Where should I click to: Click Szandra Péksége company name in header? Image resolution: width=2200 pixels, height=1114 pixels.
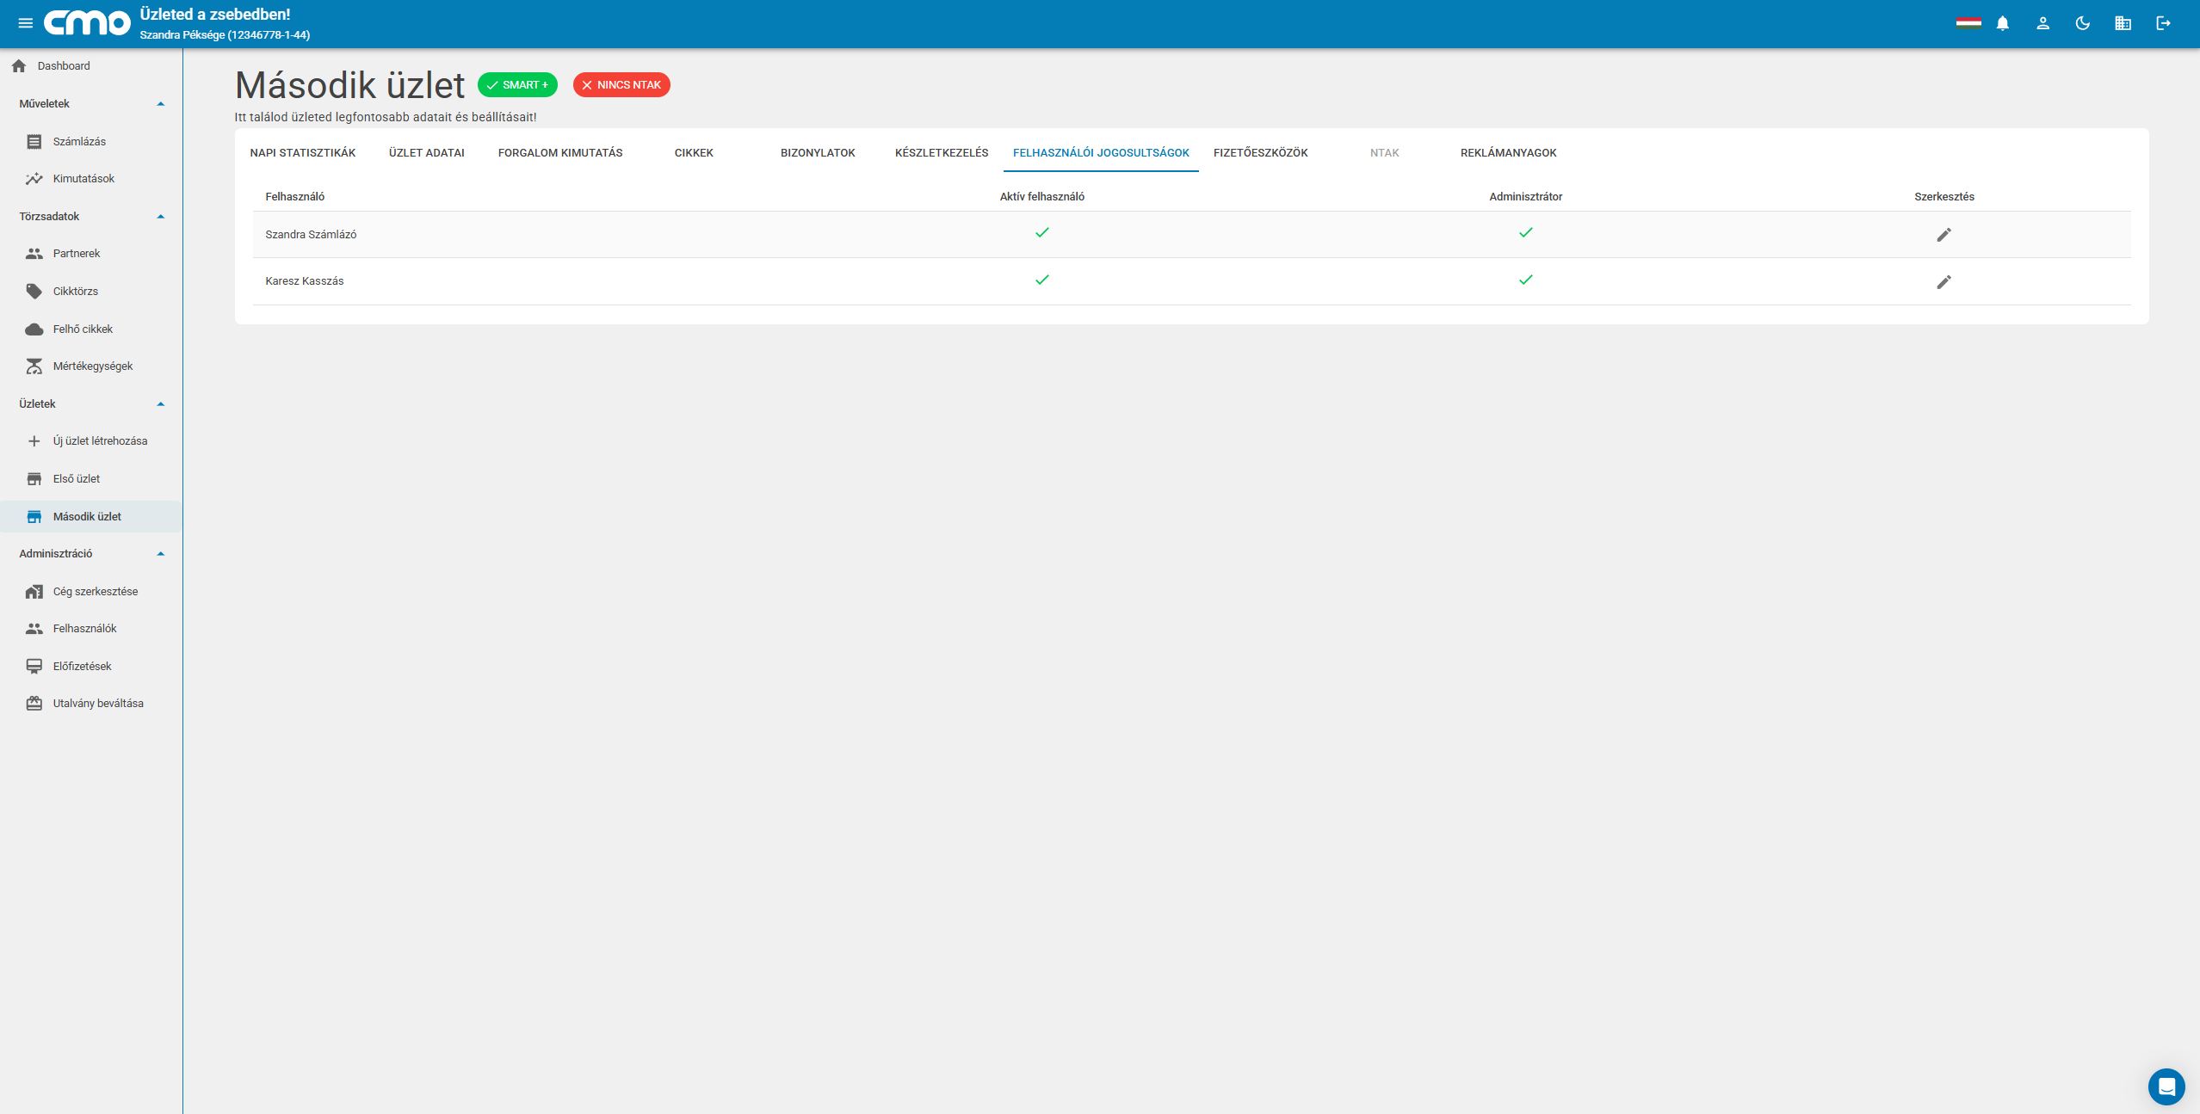(225, 35)
